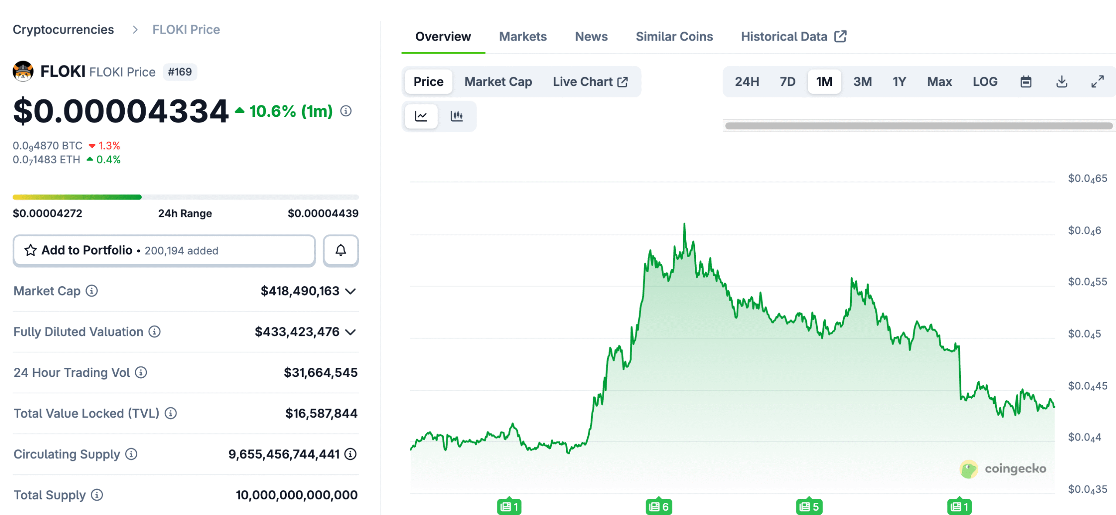Screen dimensions: 1116x515
Task: Click the 24h Range progress bar
Action: [186, 197]
